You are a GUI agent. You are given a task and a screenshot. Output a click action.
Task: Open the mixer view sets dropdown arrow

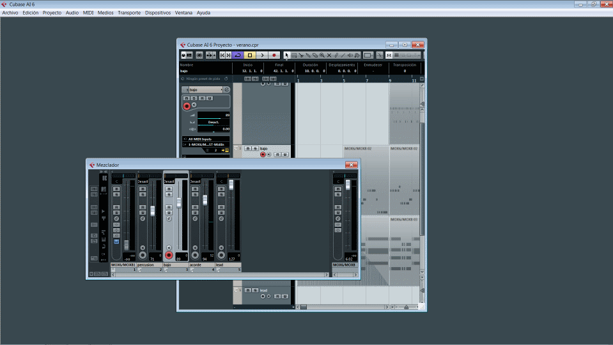(91, 274)
